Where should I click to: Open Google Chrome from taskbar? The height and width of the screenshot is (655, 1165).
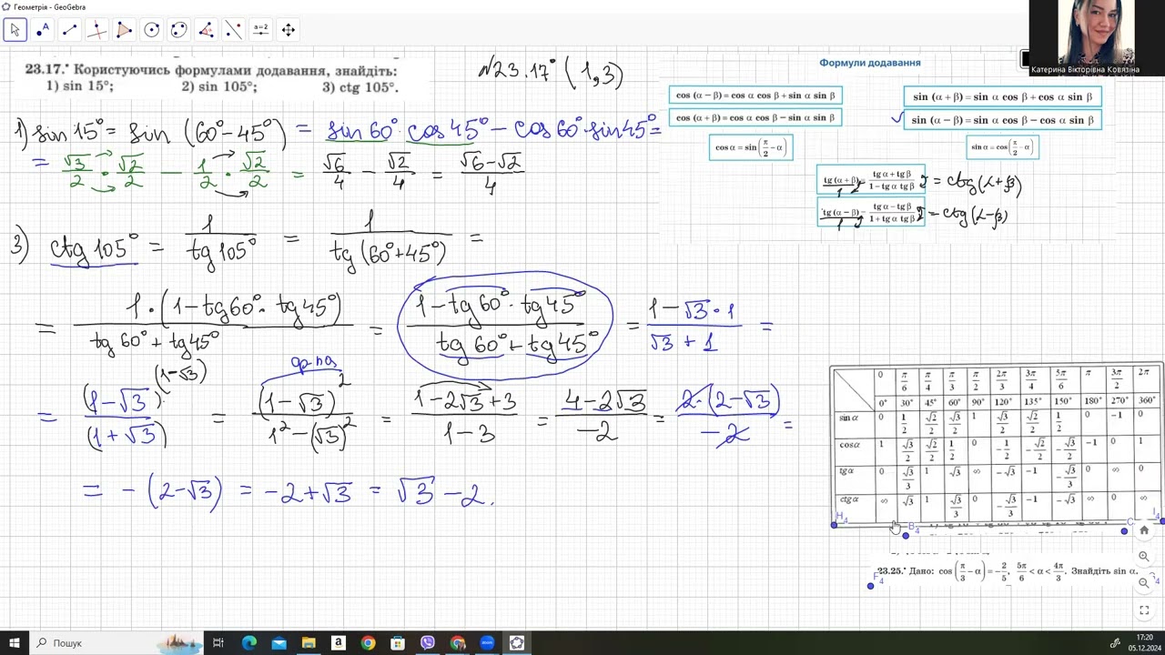(368, 643)
